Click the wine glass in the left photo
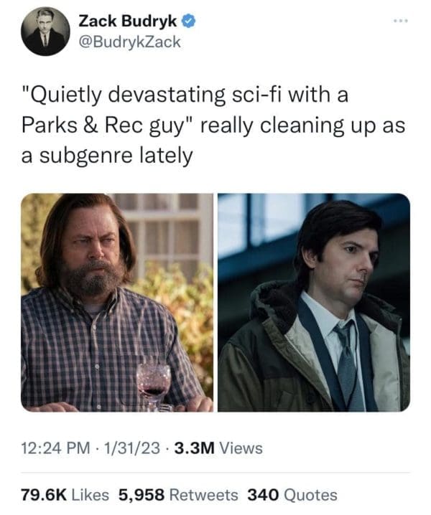Screen dimensions: 431x515 (153, 384)
